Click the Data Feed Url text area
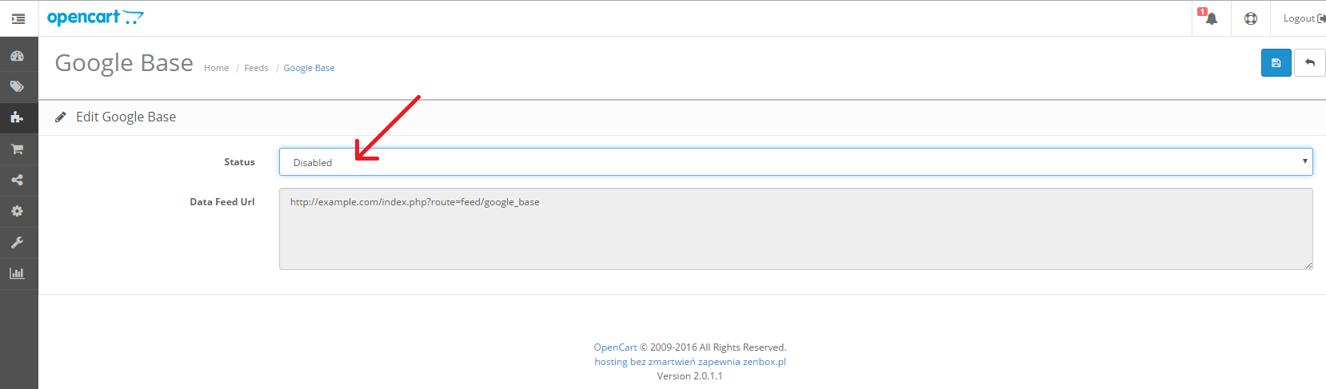 click(x=796, y=228)
